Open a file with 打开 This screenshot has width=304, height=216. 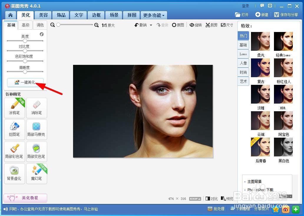242,15
